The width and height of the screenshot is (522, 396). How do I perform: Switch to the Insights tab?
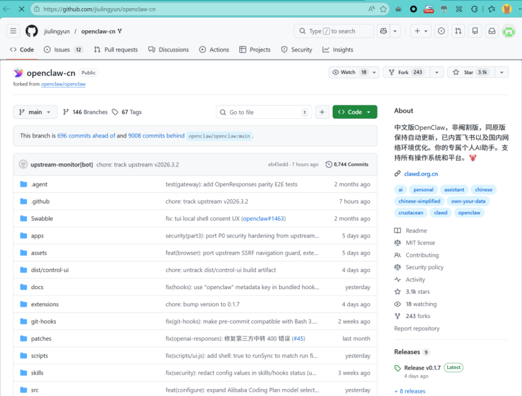point(338,50)
